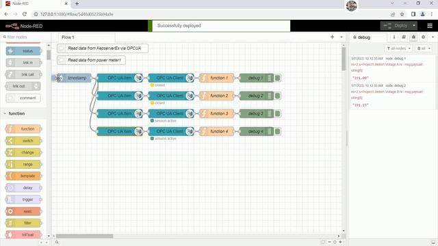
Task: Open the flow list dropdown arrow
Action: (x=342, y=37)
